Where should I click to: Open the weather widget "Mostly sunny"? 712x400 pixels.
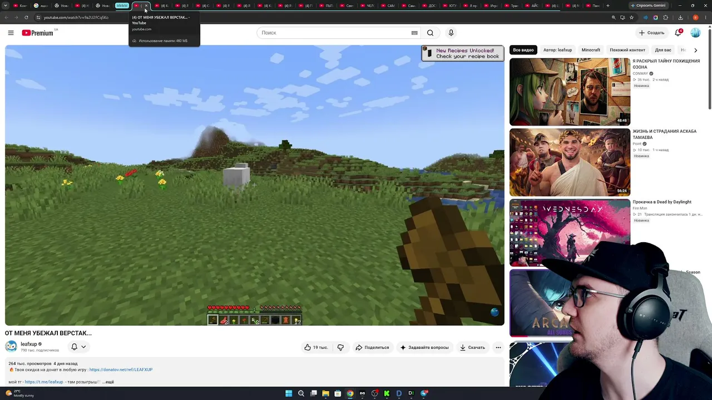point(20,393)
